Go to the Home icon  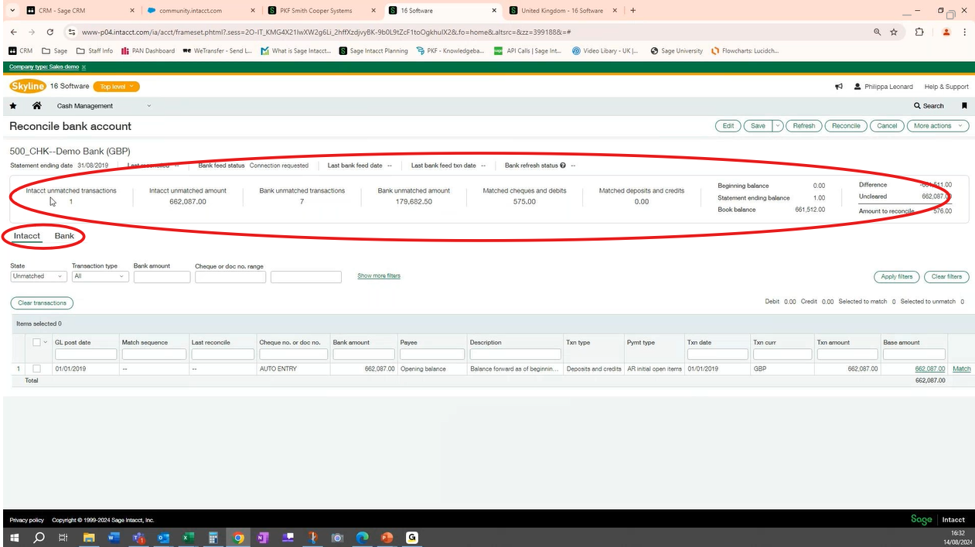click(36, 106)
